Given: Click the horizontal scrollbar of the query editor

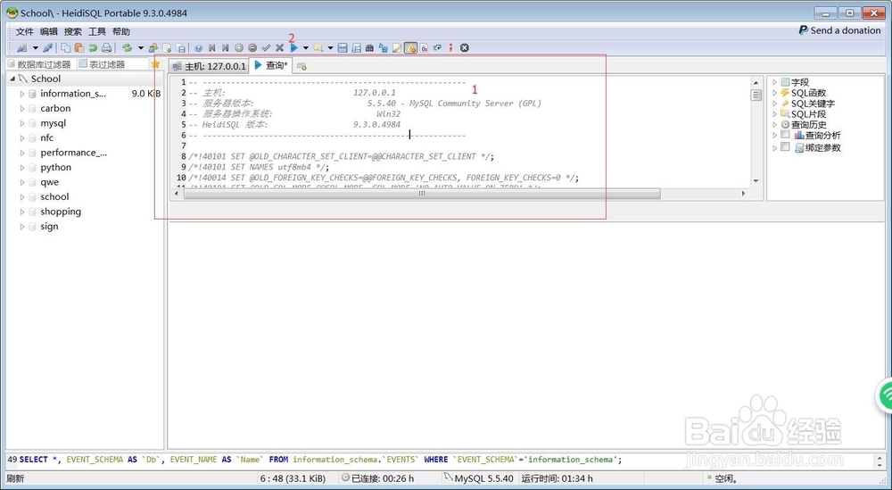Looking at the screenshot, I should pyautogui.click(x=422, y=194).
